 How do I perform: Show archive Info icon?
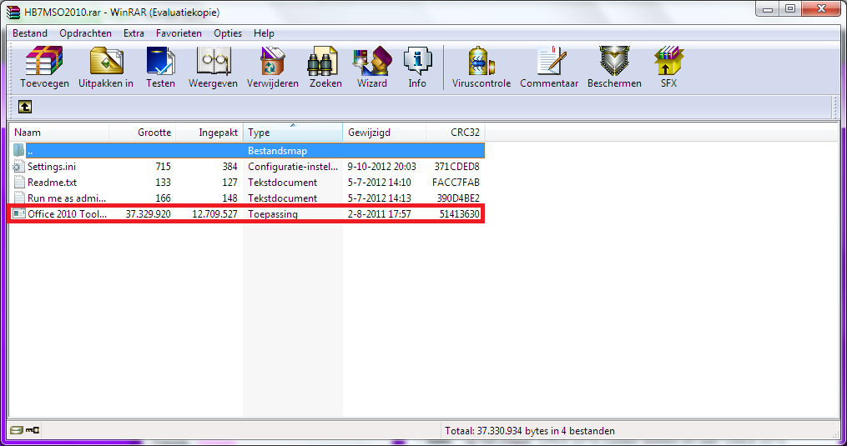click(417, 61)
